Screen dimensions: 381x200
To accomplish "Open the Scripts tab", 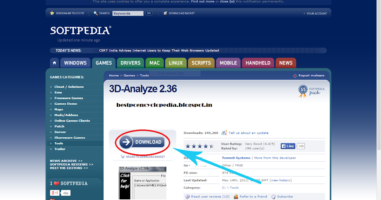I will click(201, 63).
